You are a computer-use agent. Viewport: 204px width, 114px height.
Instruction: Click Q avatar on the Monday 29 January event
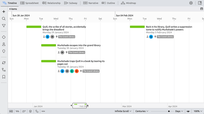(x=48, y=37)
